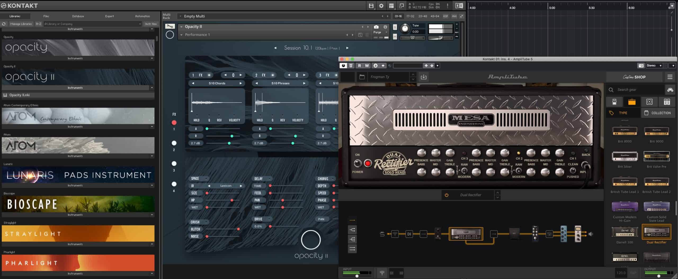
Task: Open the Purge dropdown menu
Action: point(381,32)
